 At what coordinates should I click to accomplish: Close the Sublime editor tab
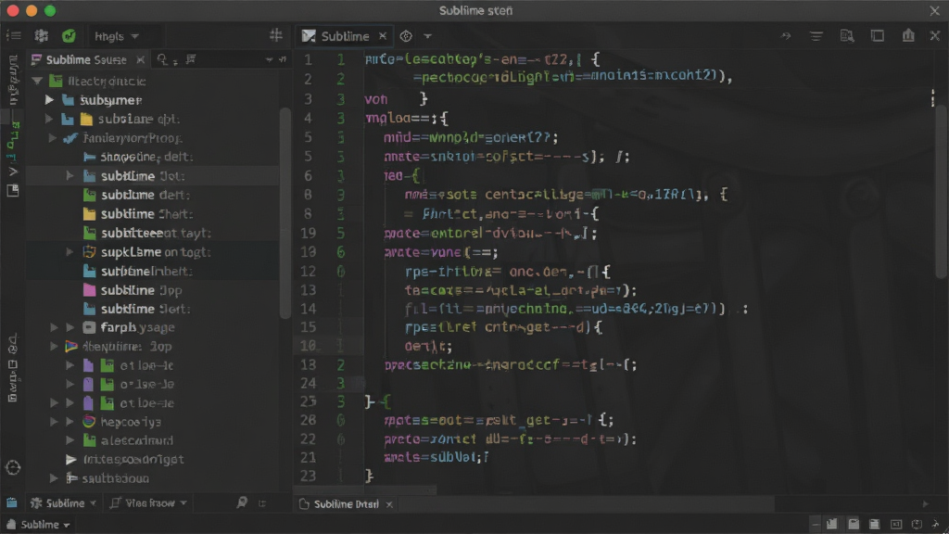pos(383,36)
